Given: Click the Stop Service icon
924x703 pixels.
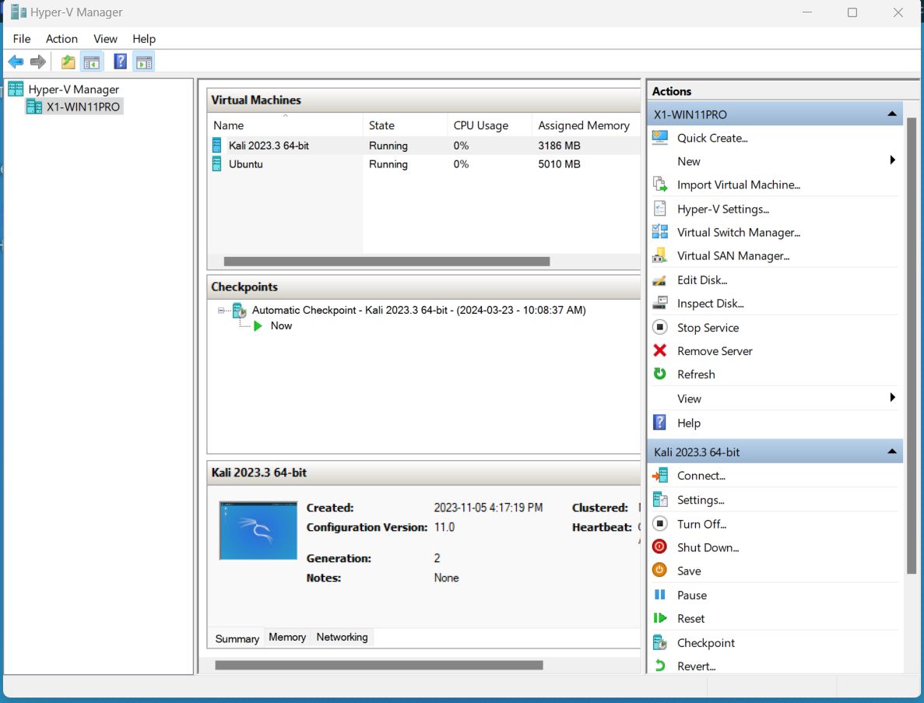Looking at the screenshot, I should point(660,327).
